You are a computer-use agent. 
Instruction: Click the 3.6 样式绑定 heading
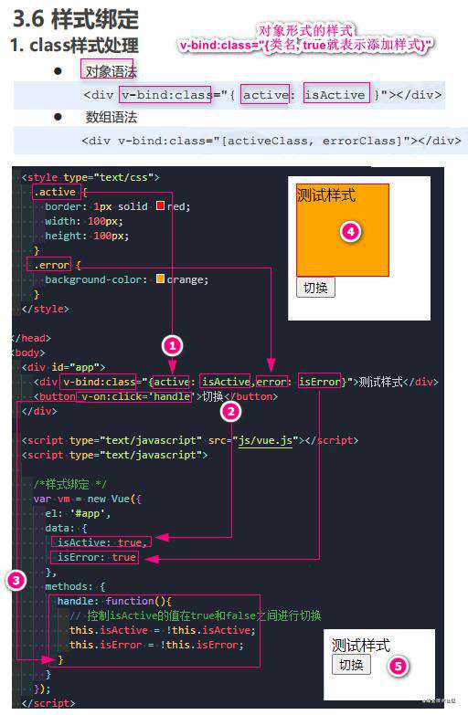point(76,18)
